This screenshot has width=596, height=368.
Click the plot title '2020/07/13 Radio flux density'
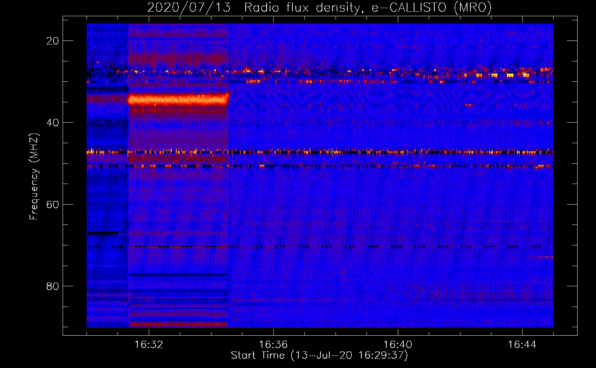319,7
